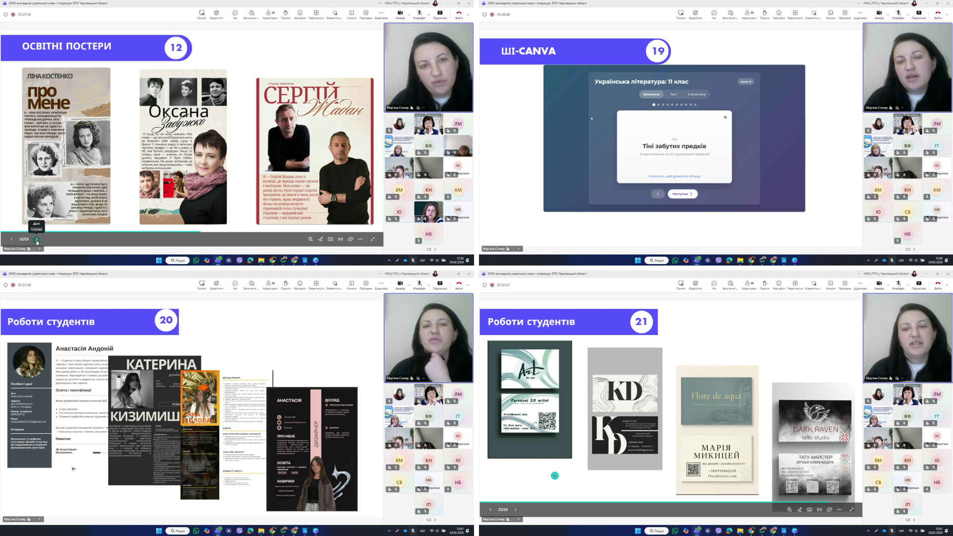This screenshot has width=953, height=536.
Task: Click the collapse arrows icon under slide 21
Action: tap(852, 510)
